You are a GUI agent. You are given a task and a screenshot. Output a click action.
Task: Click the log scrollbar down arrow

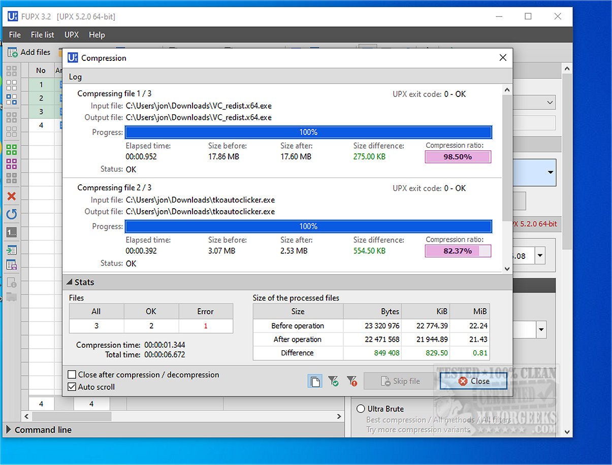point(506,269)
